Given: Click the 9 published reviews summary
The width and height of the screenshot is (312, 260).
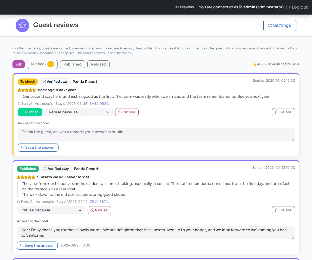Looking at the screenshot, I should point(284,64).
